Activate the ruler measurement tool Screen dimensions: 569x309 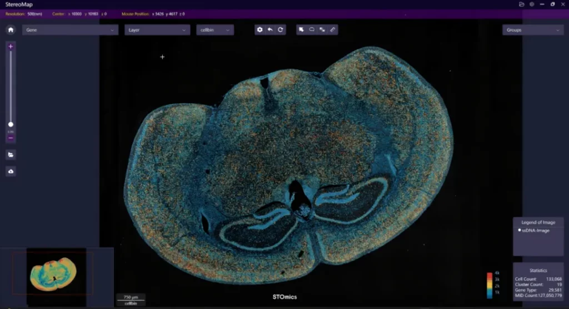[x=333, y=30]
